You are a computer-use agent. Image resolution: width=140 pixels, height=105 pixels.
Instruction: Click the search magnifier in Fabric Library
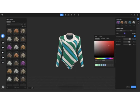[x=22, y=24]
